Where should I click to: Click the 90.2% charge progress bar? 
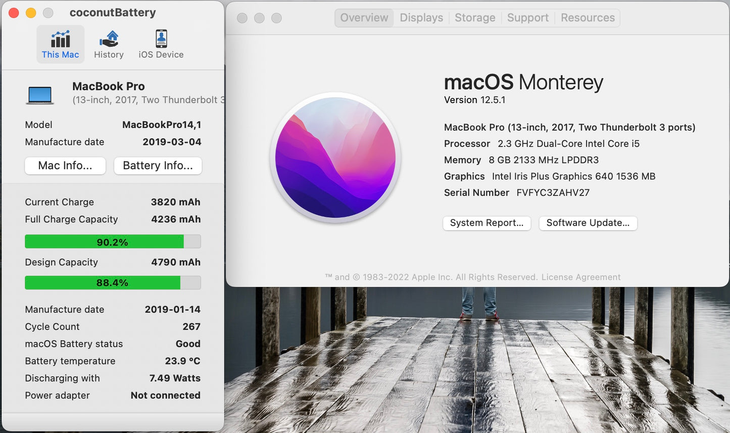click(113, 242)
